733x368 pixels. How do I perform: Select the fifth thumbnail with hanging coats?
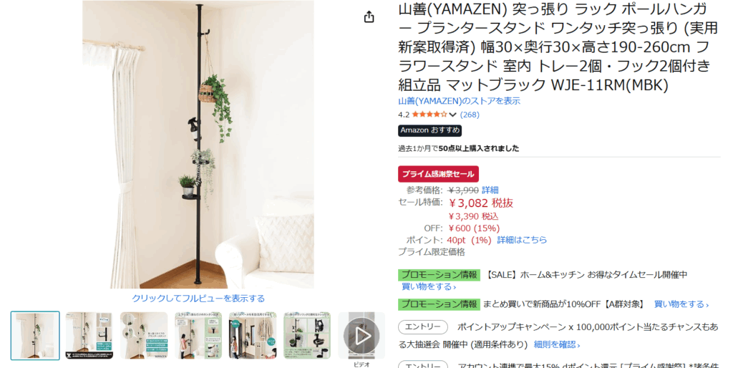[x=253, y=335]
